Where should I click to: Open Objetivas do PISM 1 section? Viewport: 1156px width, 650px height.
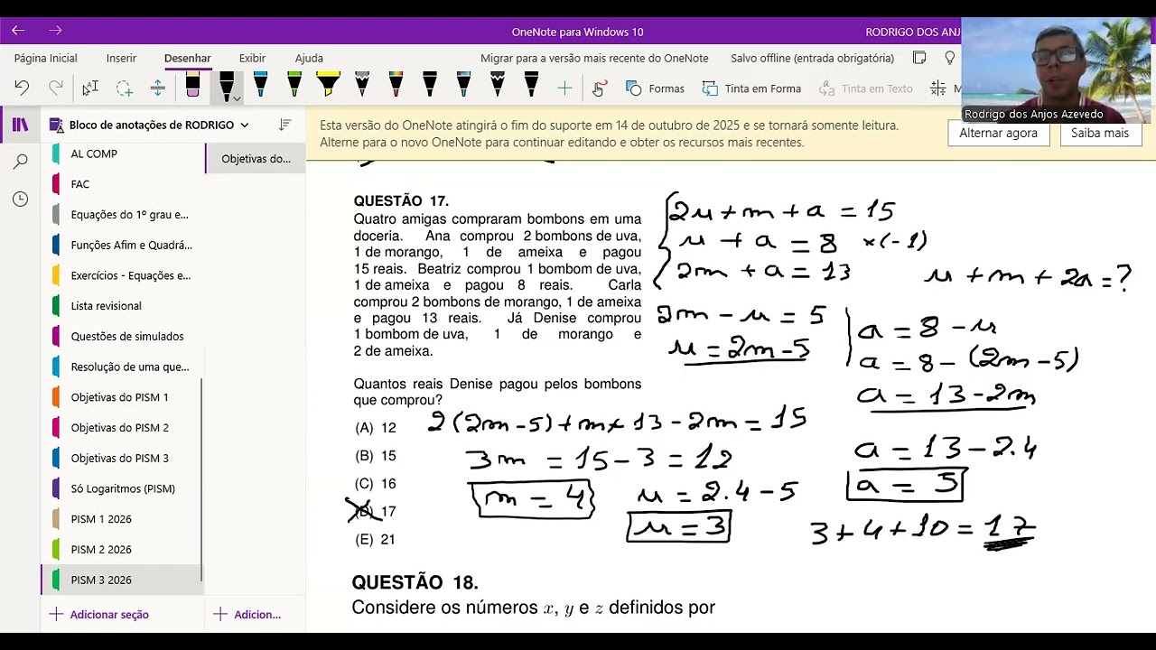123,397
